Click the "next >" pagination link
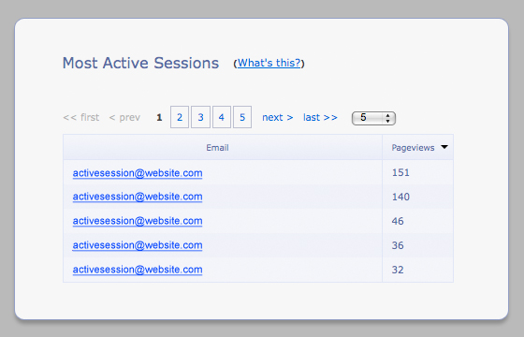524x337 pixels. (x=278, y=117)
